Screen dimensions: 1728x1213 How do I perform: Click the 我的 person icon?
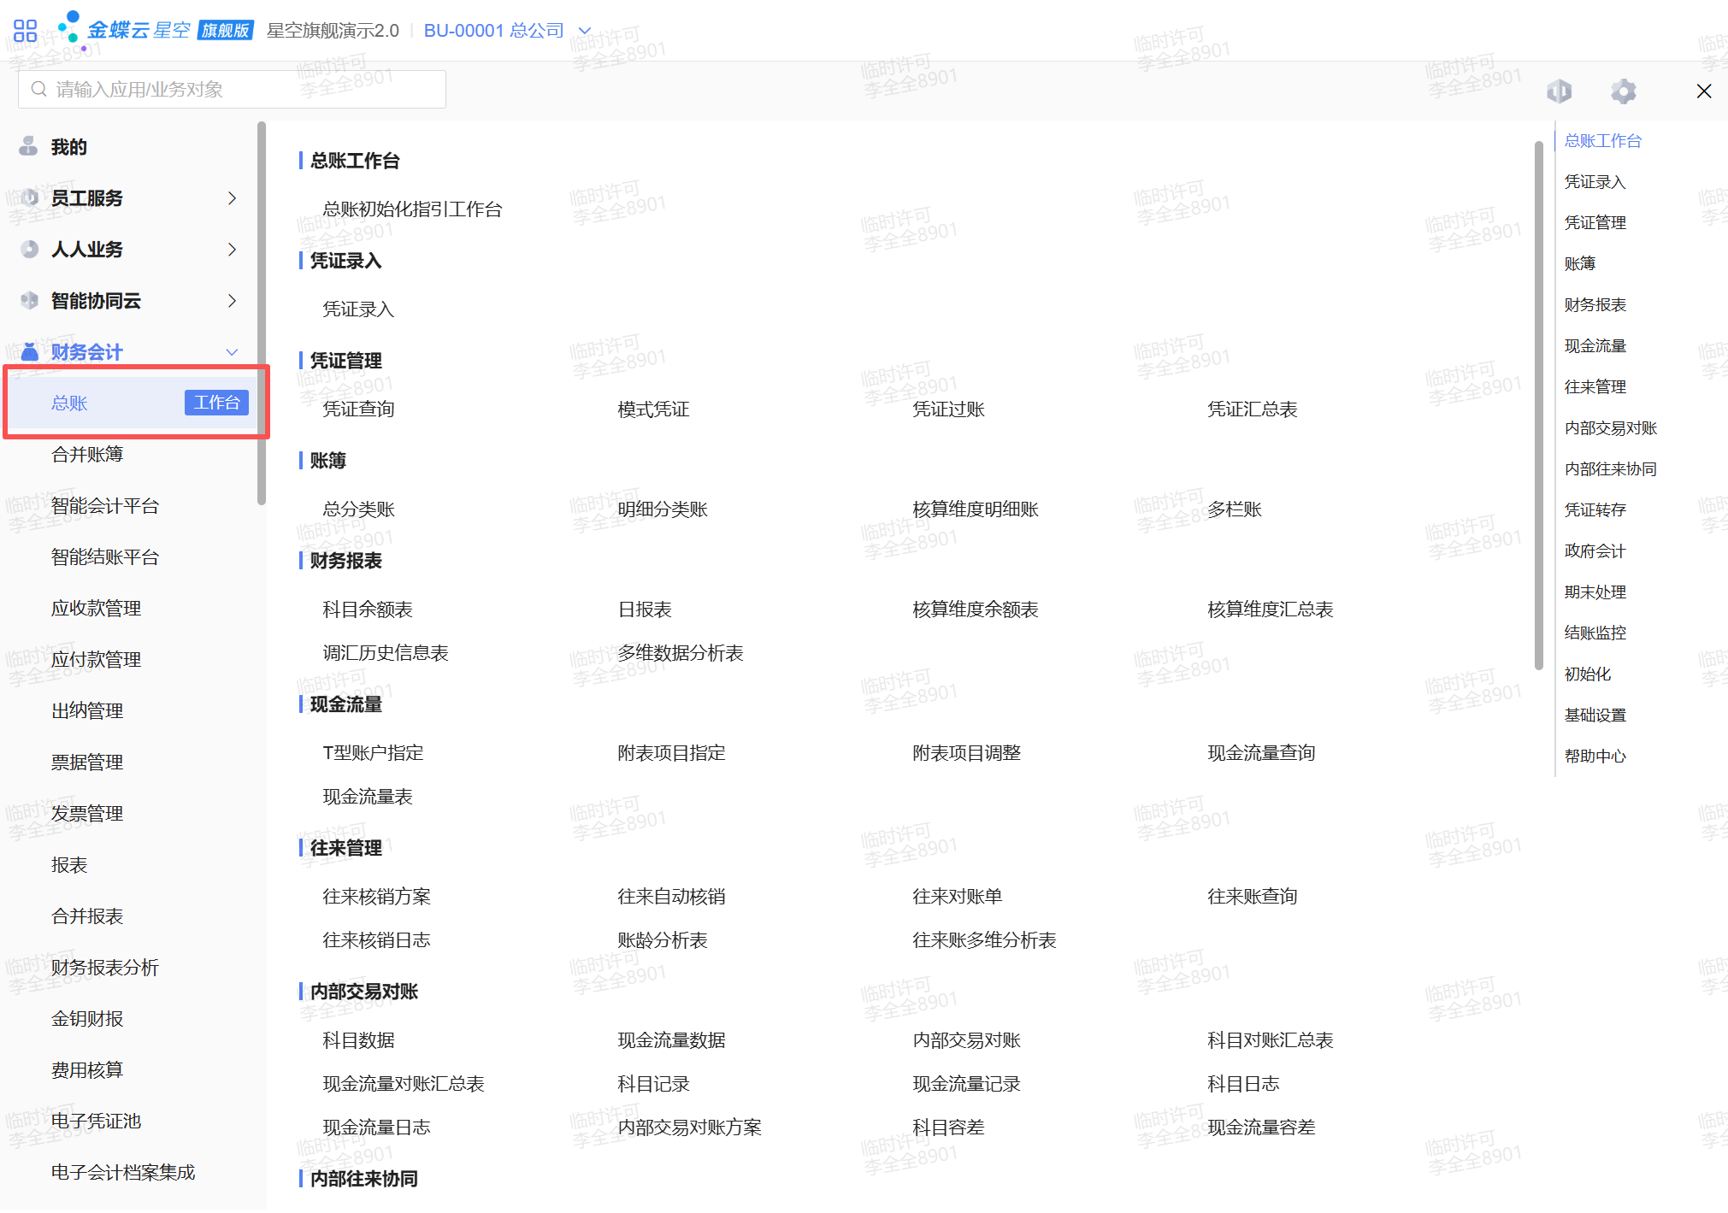pyautogui.click(x=28, y=146)
